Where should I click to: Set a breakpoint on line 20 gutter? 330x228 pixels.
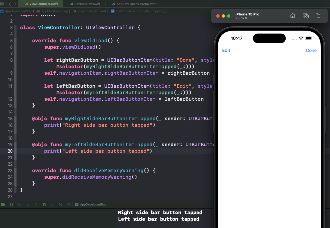pyautogui.click(x=10, y=151)
